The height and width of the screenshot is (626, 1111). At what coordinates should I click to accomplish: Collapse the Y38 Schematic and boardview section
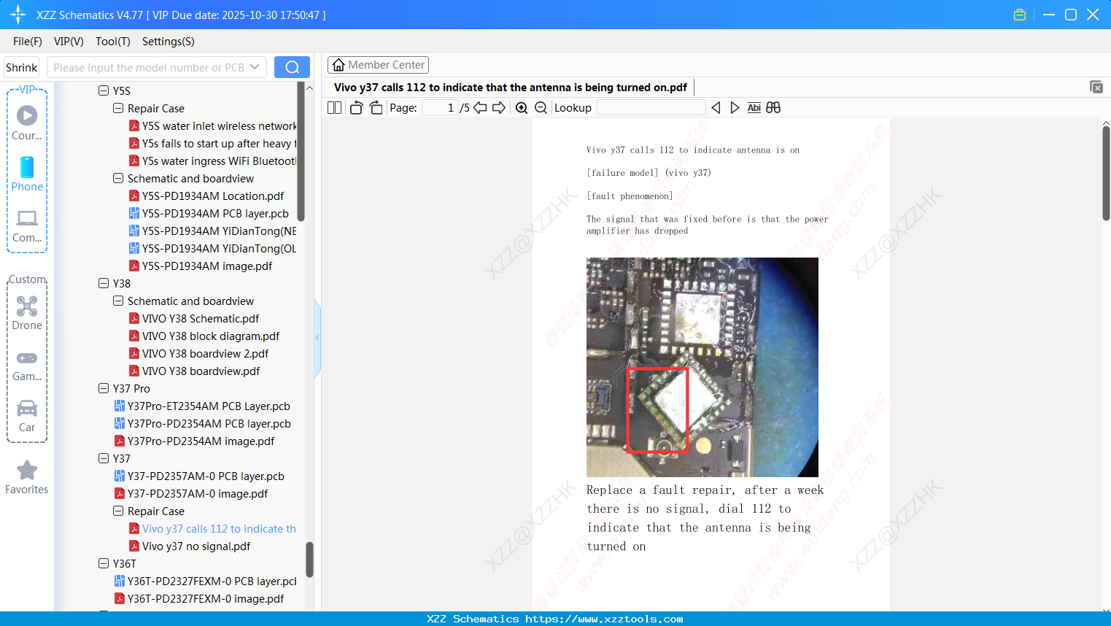118,301
